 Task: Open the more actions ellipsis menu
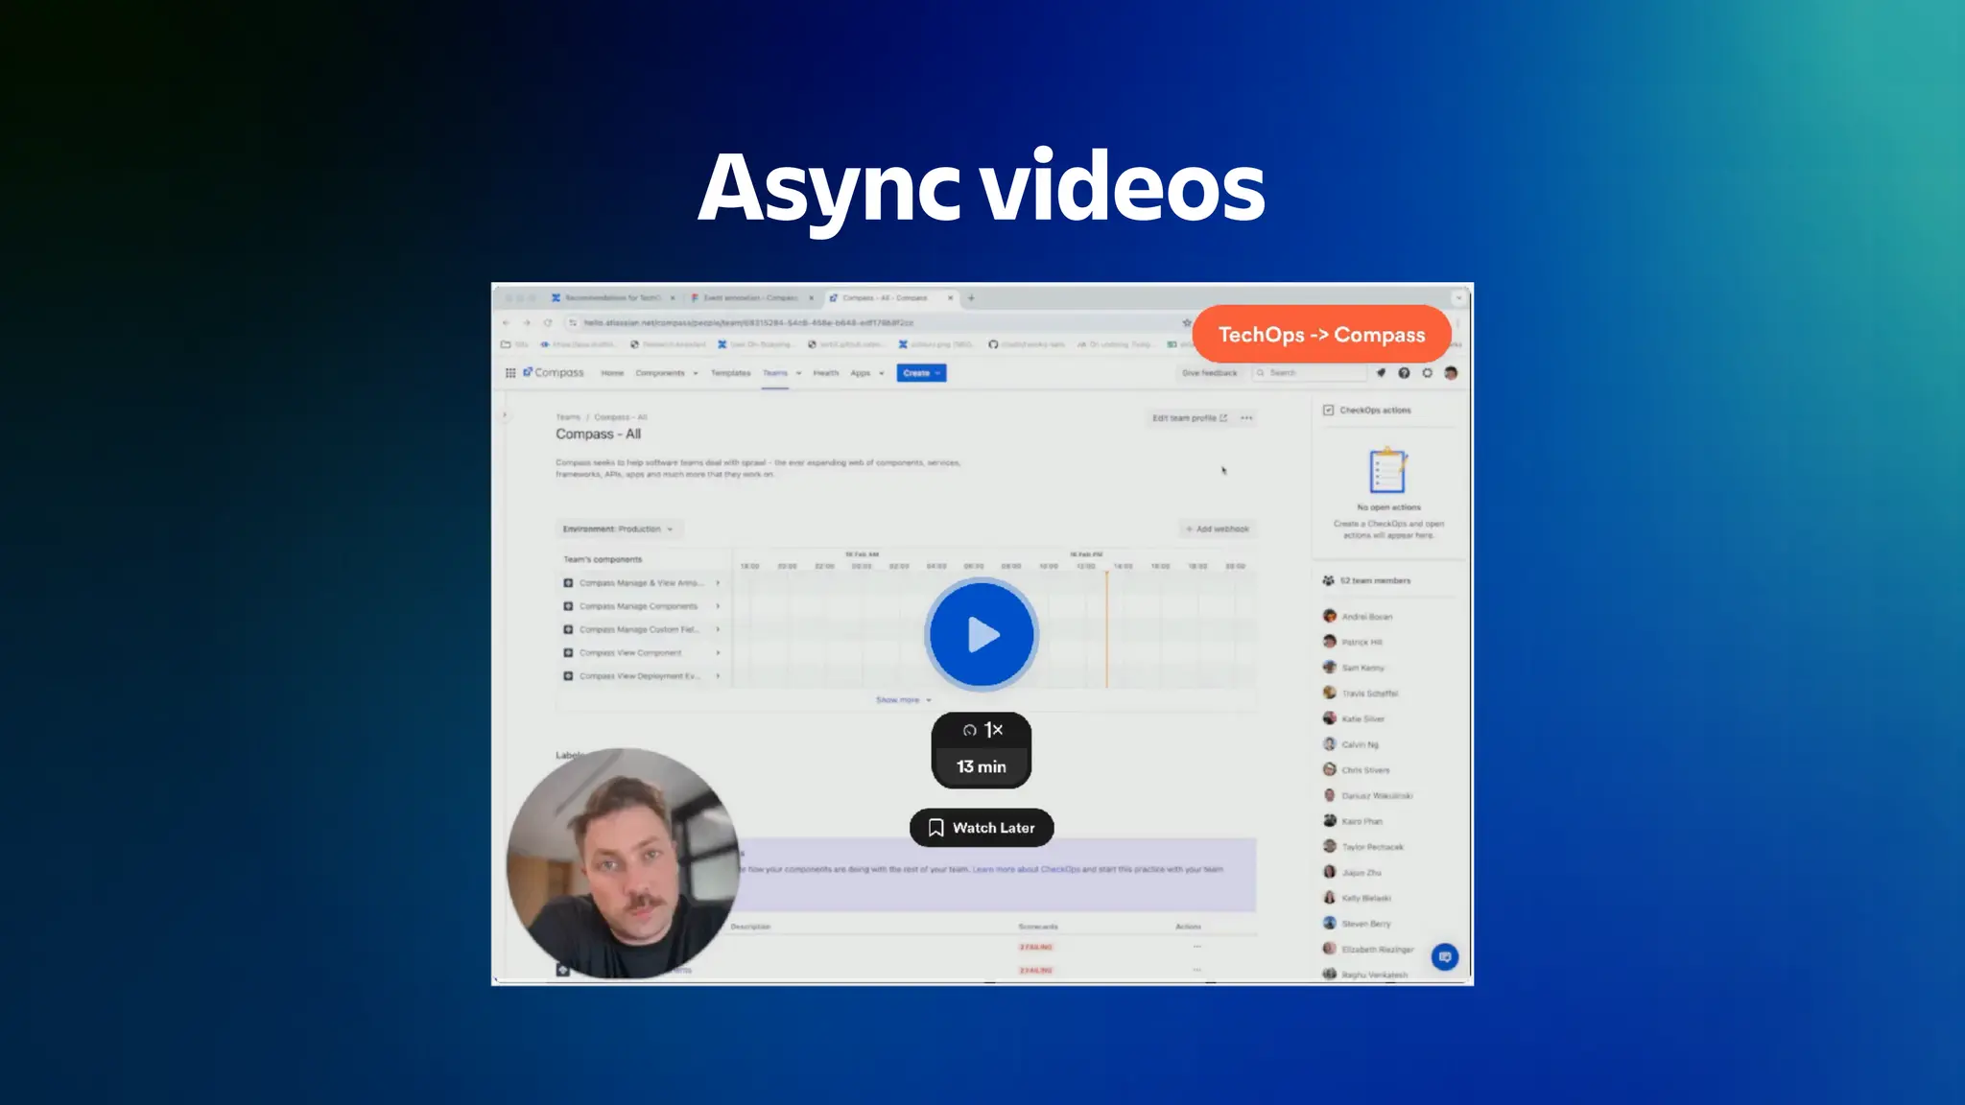click(1246, 418)
